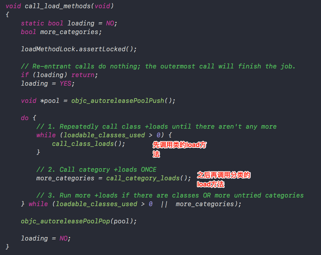Click the Re-entrant calls comment line

pyautogui.click(x=158, y=66)
